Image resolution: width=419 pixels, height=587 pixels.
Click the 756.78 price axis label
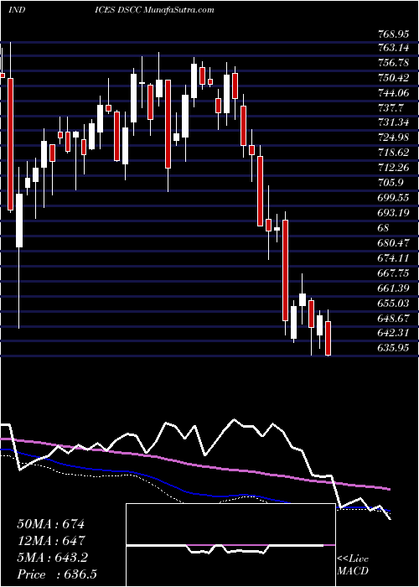click(394, 63)
